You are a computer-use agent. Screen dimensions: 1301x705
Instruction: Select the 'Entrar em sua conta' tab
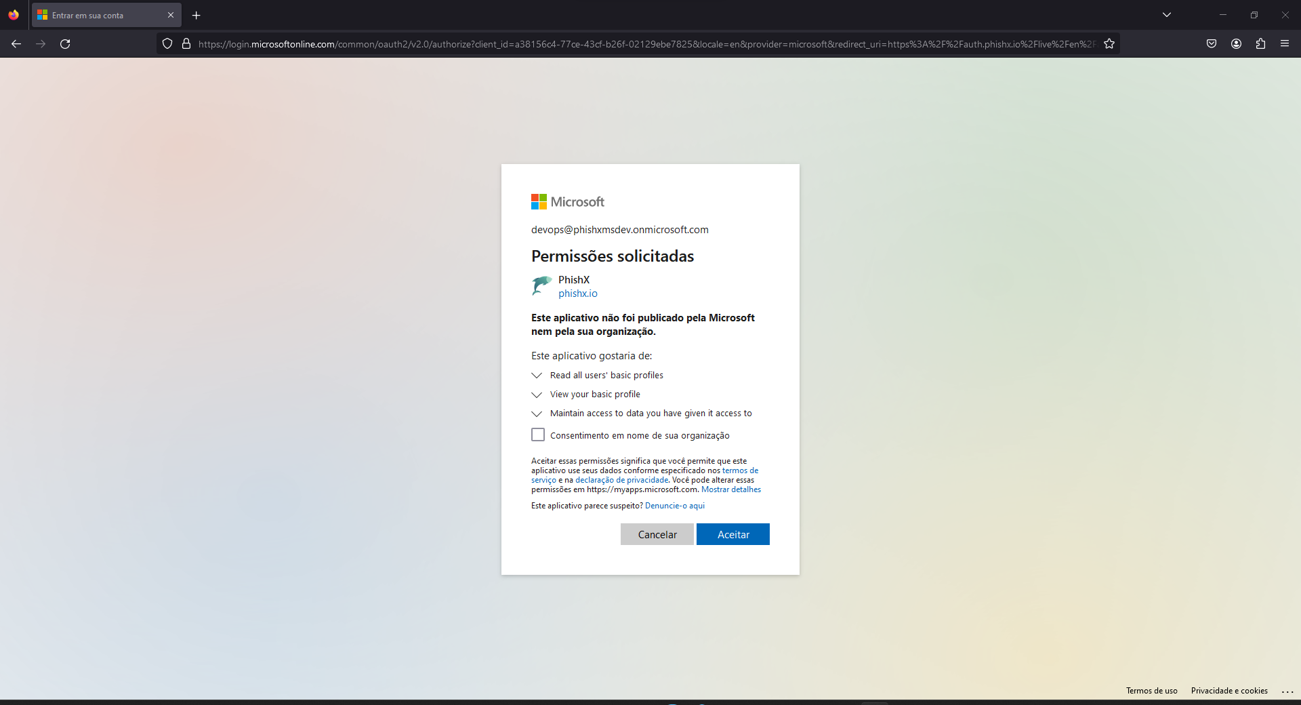click(106, 15)
